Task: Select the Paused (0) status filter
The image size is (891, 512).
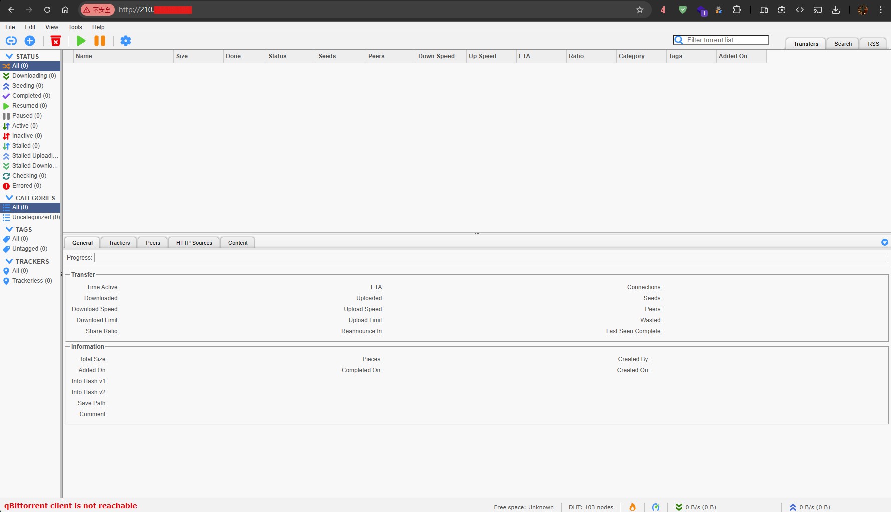Action: pyautogui.click(x=30, y=116)
